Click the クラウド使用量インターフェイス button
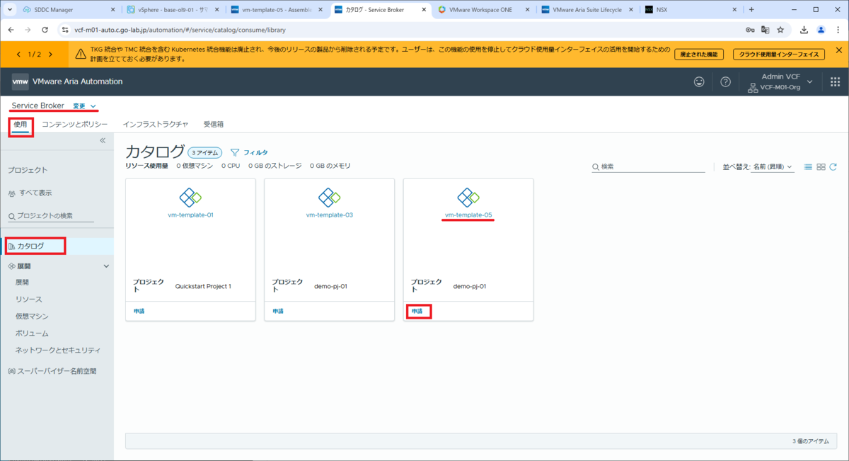Image resolution: width=849 pixels, height=461 pixels. [x=778, y=55]
